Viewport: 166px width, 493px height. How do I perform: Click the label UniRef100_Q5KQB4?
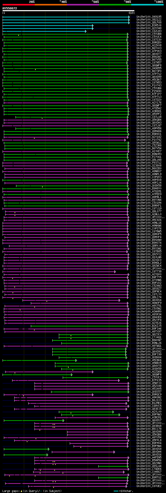(149, 120)
